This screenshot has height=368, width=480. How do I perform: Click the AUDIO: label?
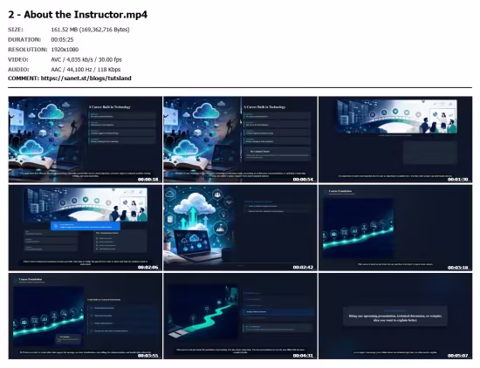pos(18,70)
